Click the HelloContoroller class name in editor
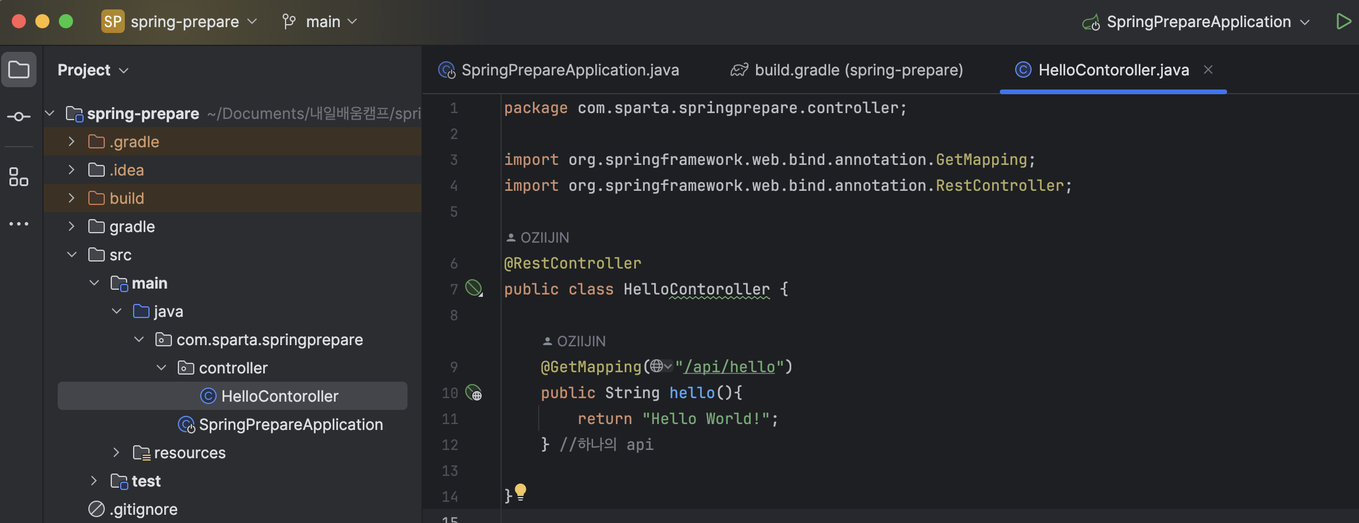Screen dimensions: 1359x523 pyautogui.click(x=697, y=289)
